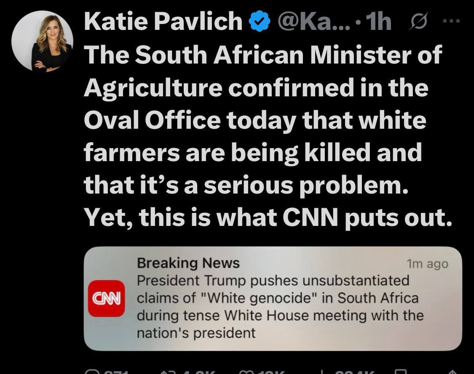Click the "1m ago" notification time

(x=427, y=264)
